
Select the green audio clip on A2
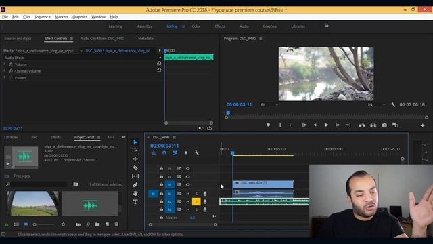[x=265, y=202]
